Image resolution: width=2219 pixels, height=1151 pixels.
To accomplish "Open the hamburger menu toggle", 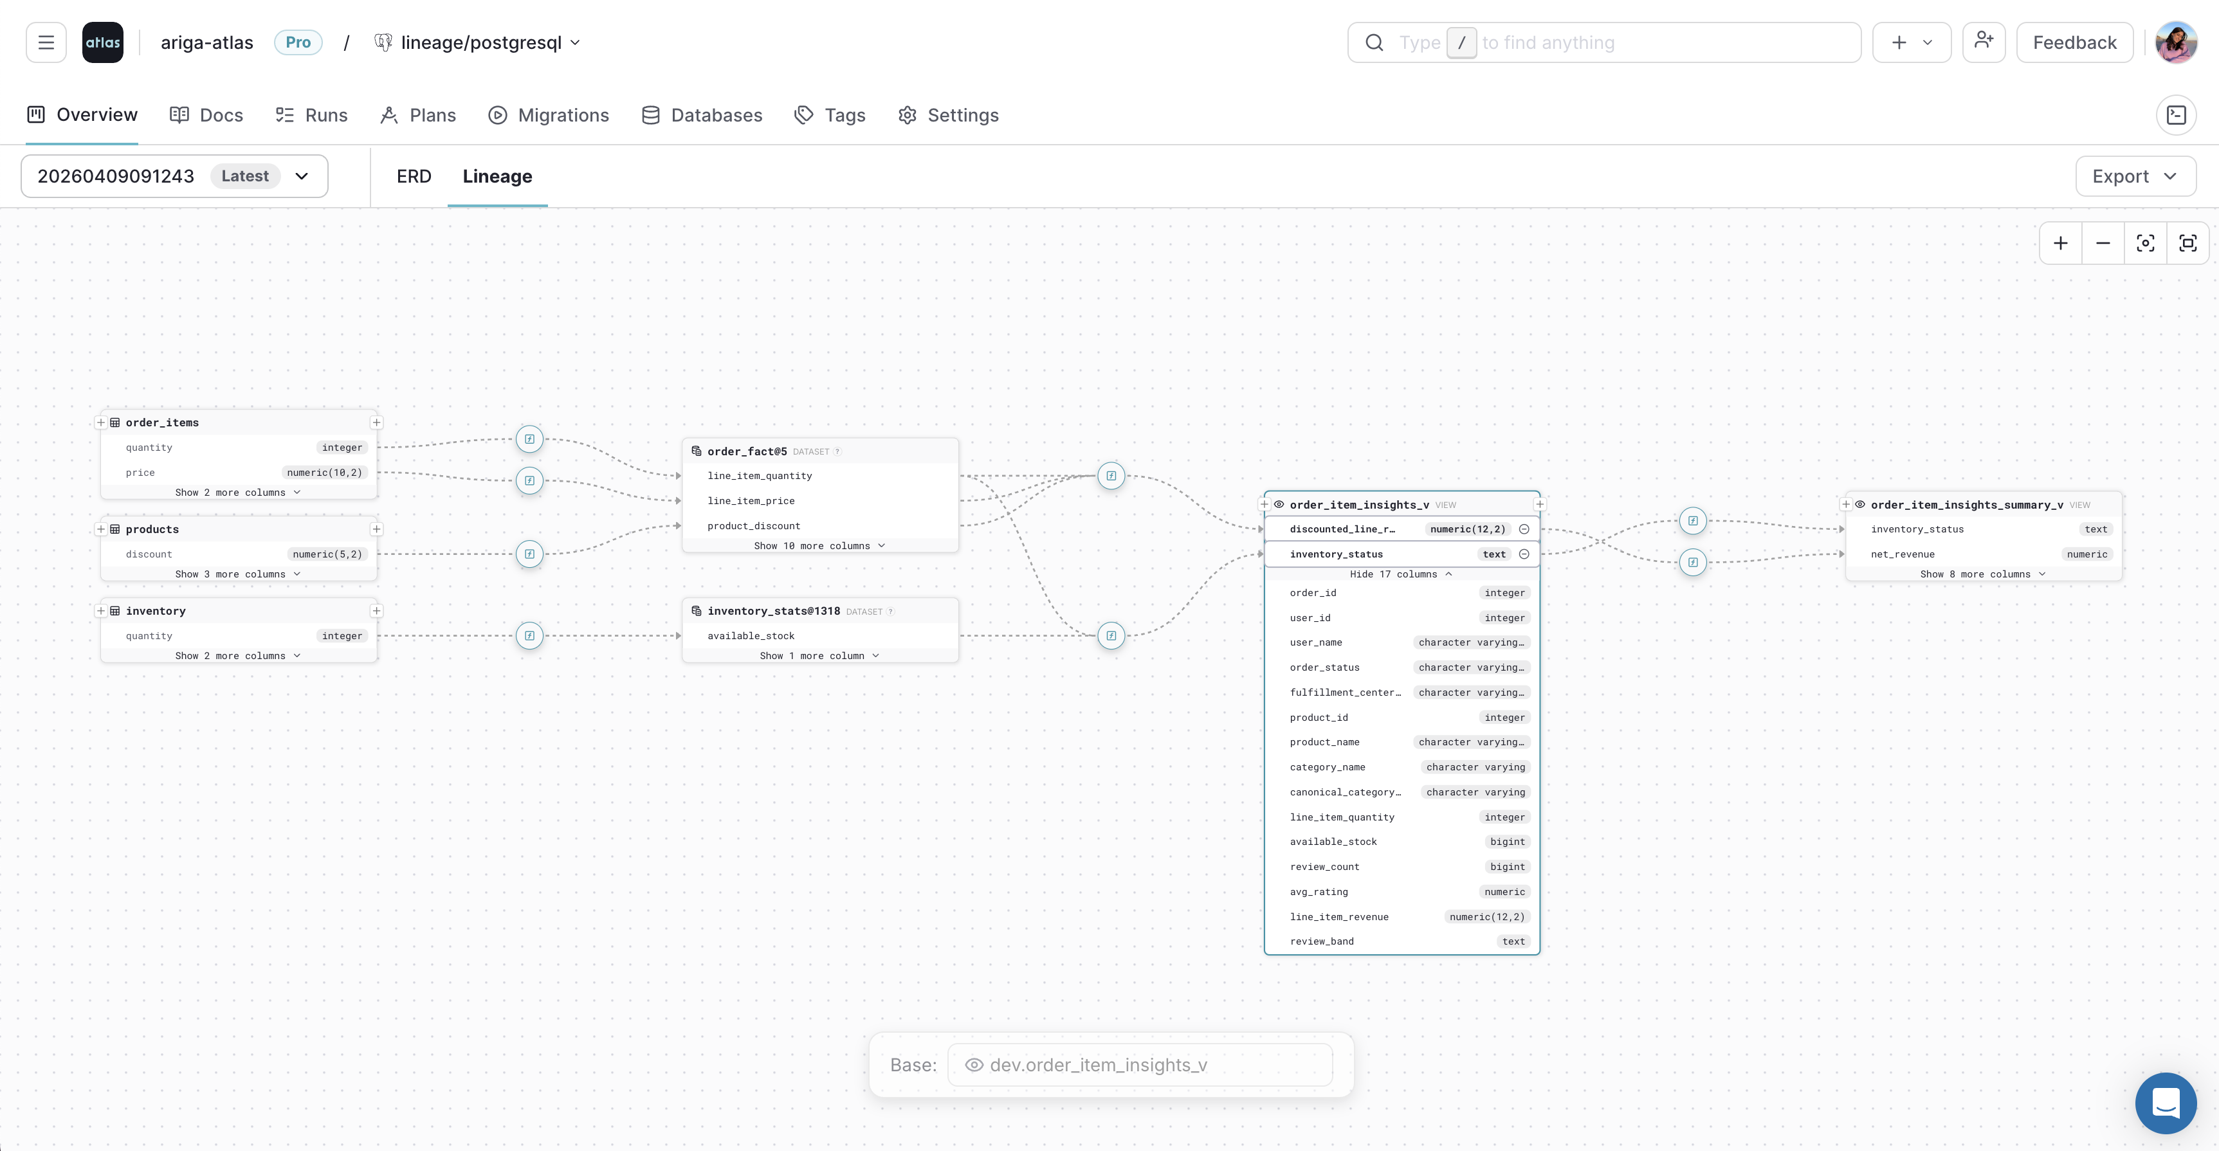I will tap(46, 41).
